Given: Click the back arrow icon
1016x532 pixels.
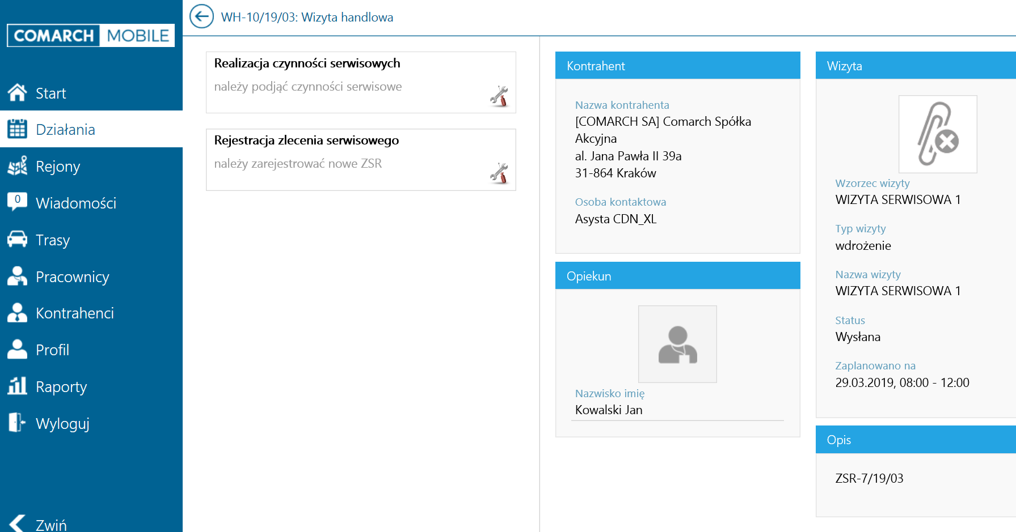Looking at the screenshot, I should click(x=201, y=16).
